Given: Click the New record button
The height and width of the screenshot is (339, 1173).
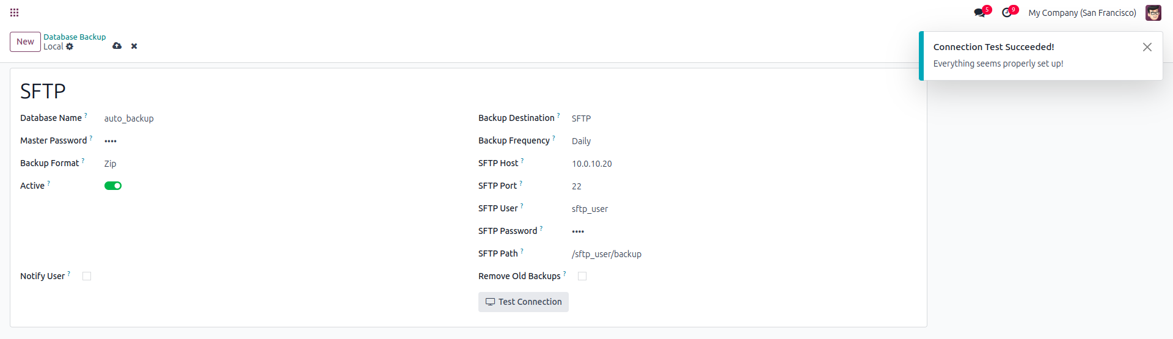Looking at the screenshot, I should click(x=25, y=42).
